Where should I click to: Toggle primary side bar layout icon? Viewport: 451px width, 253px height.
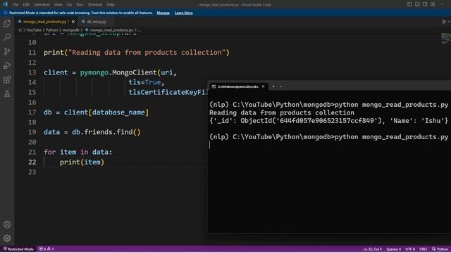[409, 4]
